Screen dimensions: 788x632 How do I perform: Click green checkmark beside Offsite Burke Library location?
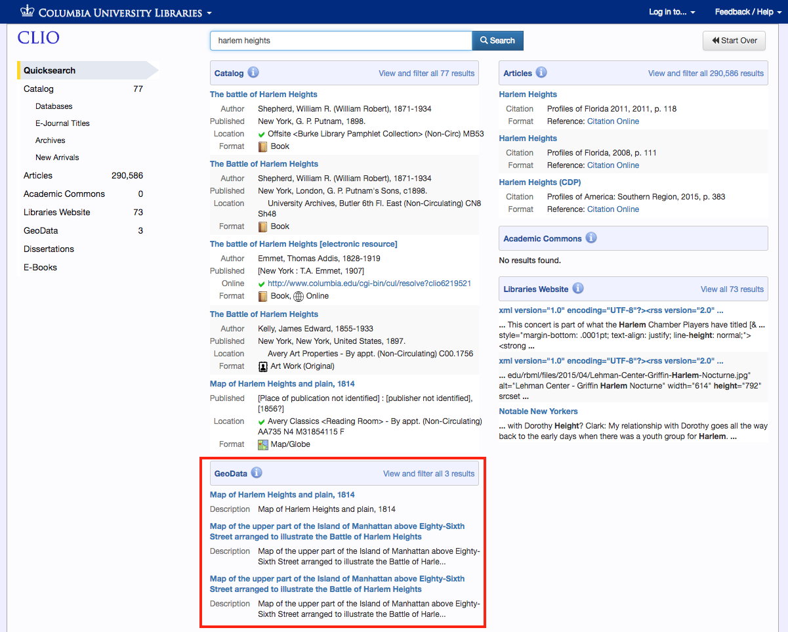262,135
